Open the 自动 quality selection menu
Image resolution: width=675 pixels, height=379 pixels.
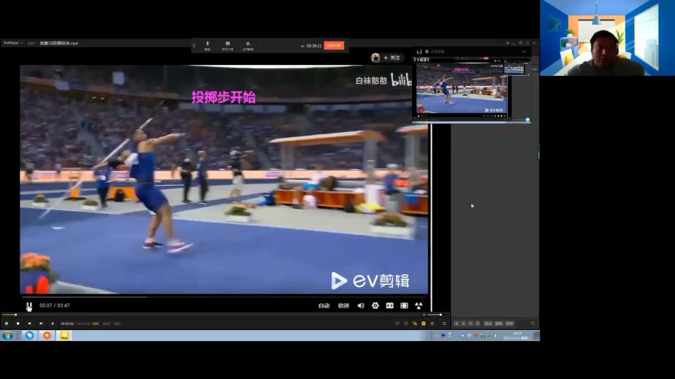click(324, 305)
